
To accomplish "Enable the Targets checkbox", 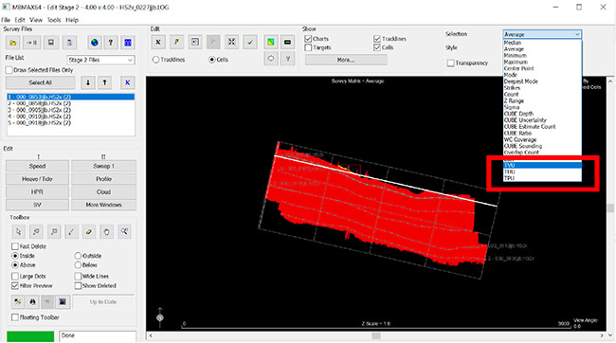I will pyautogui.click(x=308, y=47).
